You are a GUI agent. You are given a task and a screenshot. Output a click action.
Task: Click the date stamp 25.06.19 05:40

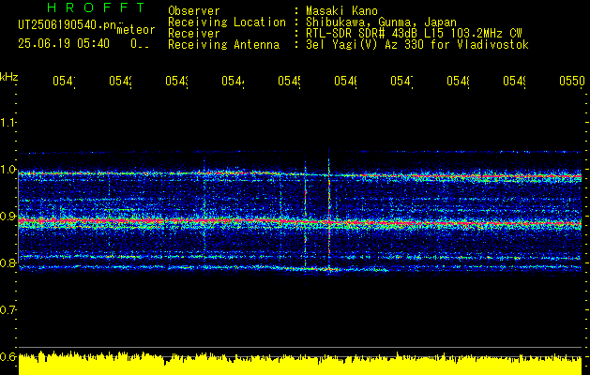click(64, 44)
